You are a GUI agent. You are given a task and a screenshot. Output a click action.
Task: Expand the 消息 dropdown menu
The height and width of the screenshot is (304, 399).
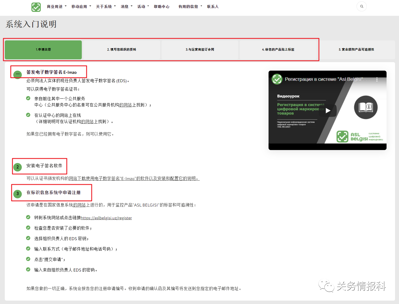point(126,6)
